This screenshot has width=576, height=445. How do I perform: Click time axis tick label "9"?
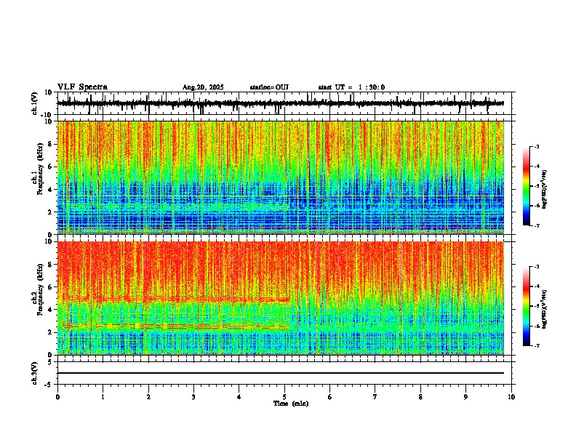tap(465, 397)
